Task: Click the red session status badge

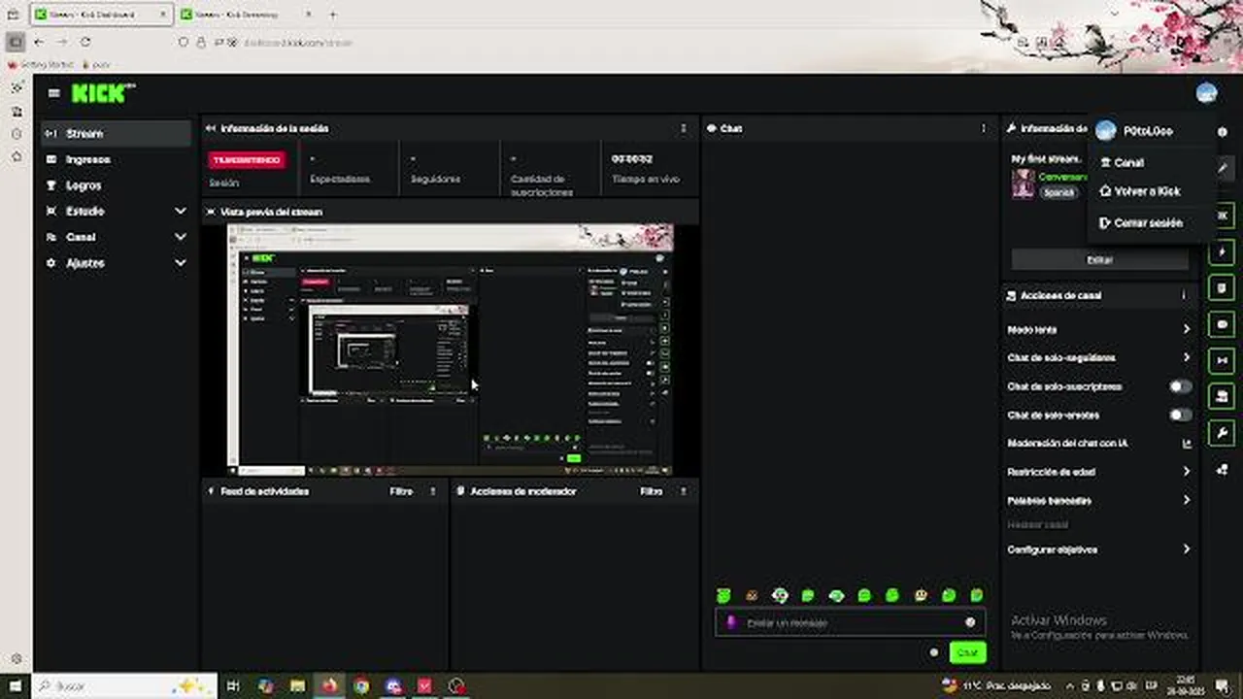Action: click(247, 160)
